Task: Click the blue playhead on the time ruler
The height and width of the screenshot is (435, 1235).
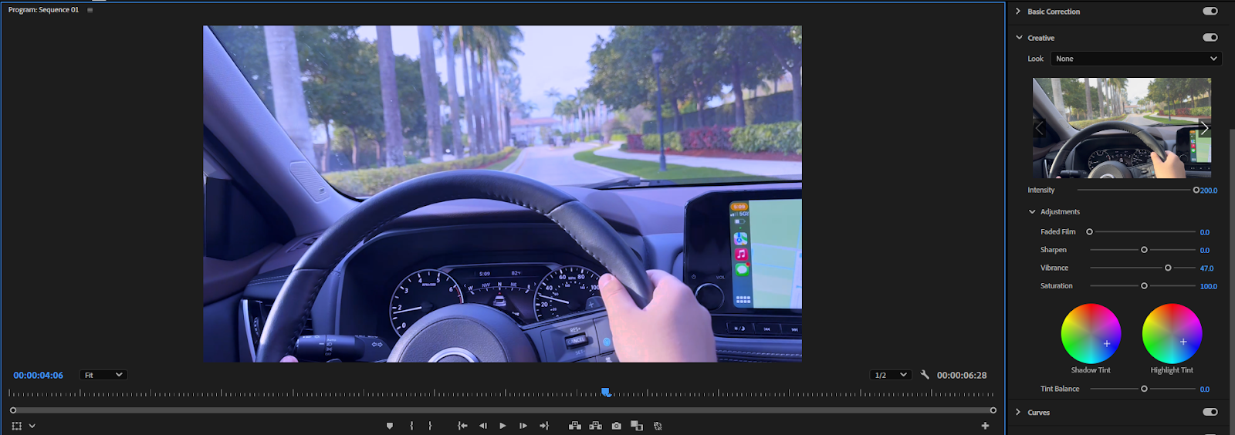Action: [x=606, y=393]
